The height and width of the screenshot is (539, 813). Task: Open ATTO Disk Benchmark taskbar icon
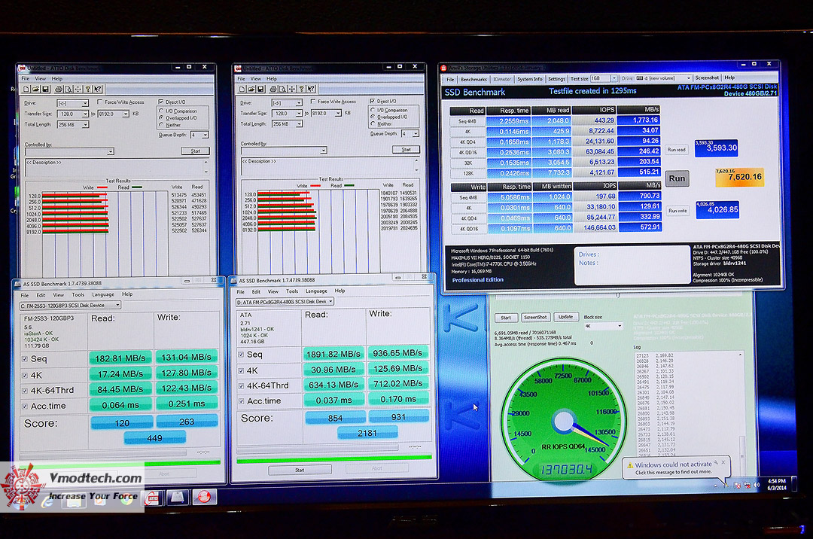[152, 498]
